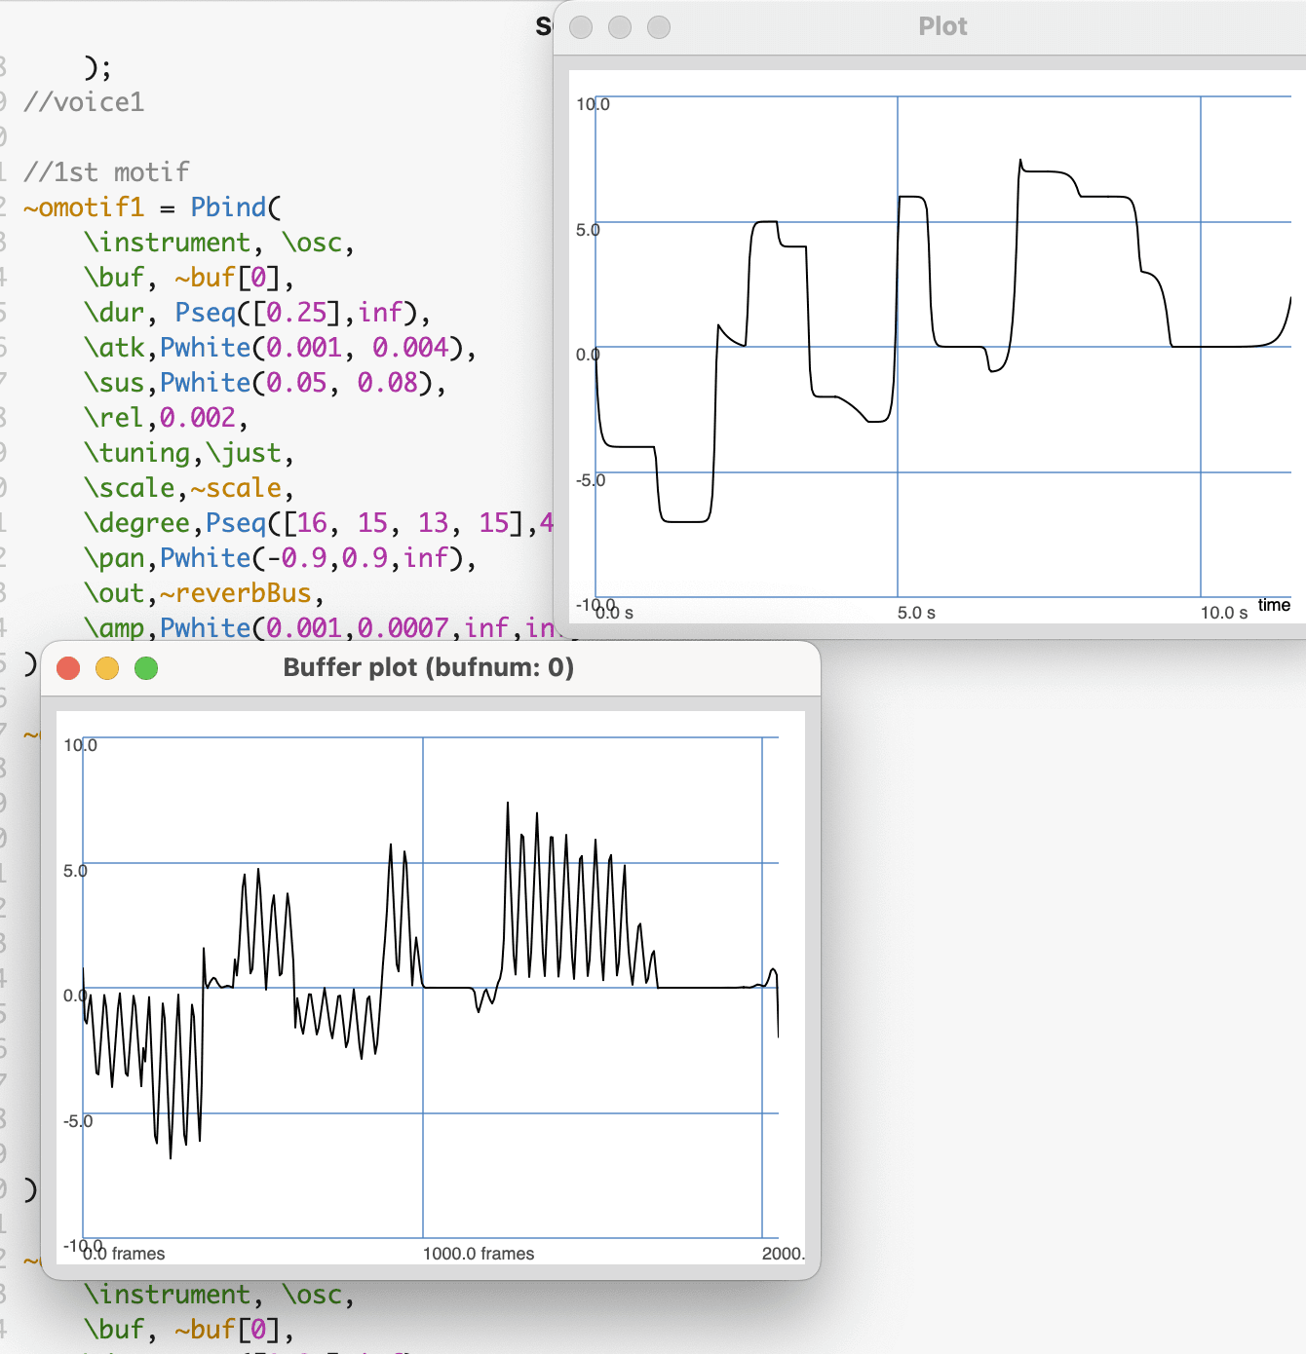The width and height of the screenshot is (1306, 1354).
Task: Click the \scale,~scale line
Action: (189, 488)
